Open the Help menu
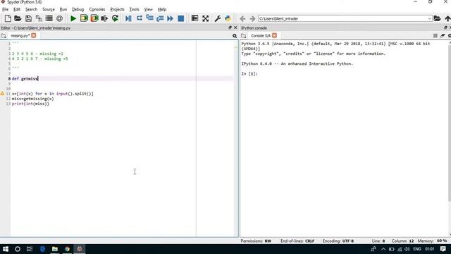This screenshot has height=254, width=451. pyautogui.click(x=162, y=9)
